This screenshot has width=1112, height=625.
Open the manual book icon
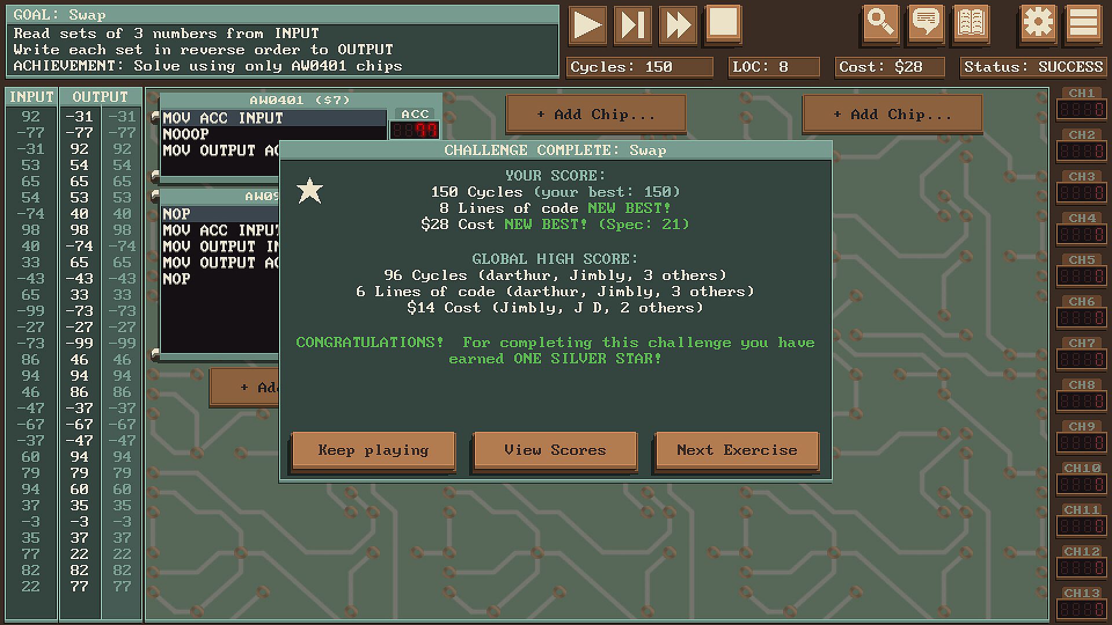pyautogui.click(x=971, y=24)
